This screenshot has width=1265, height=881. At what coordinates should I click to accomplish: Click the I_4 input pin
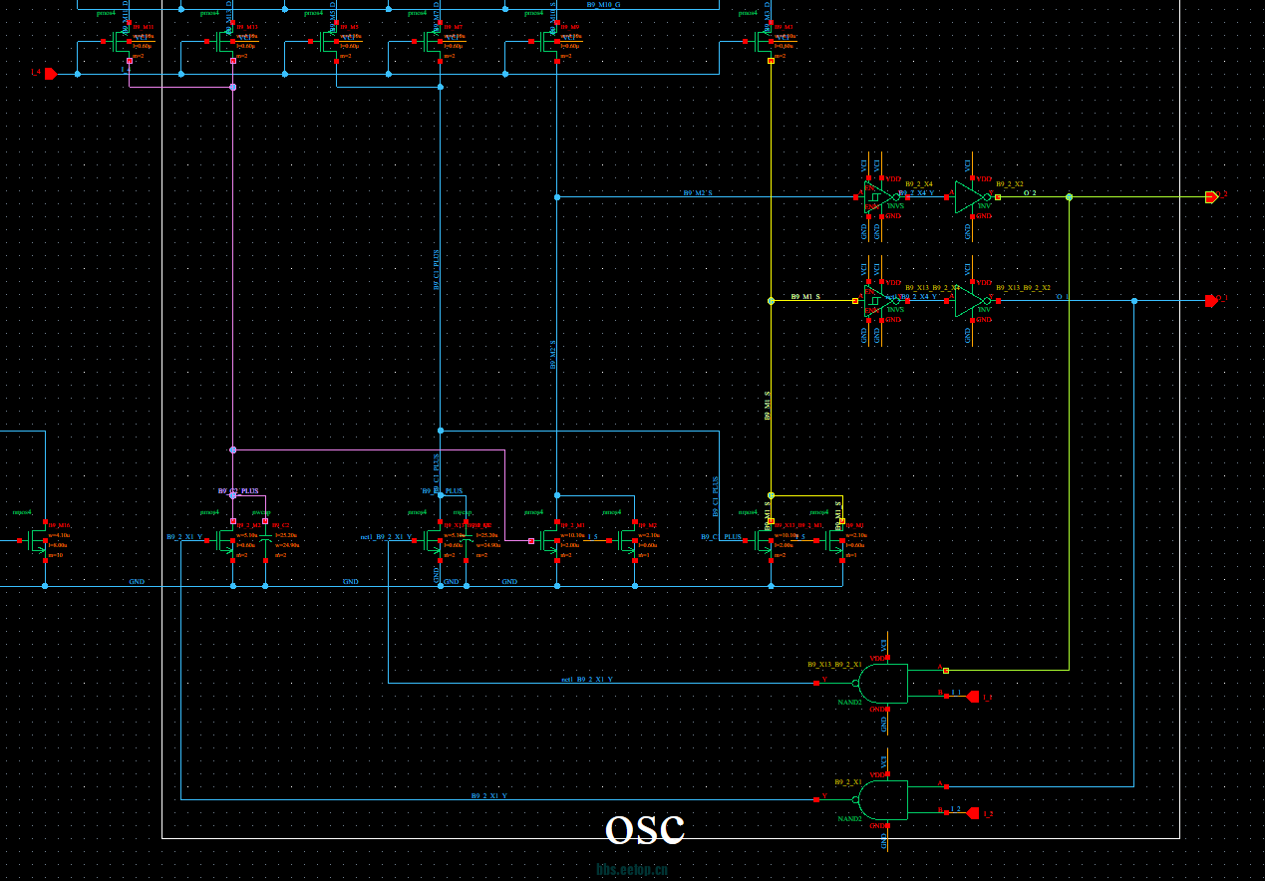tap(50, 73)
